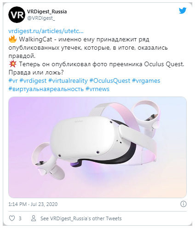Open the #OculusQuest hashtag
This screenshot has height=229, width=195.
pos(110,80)
